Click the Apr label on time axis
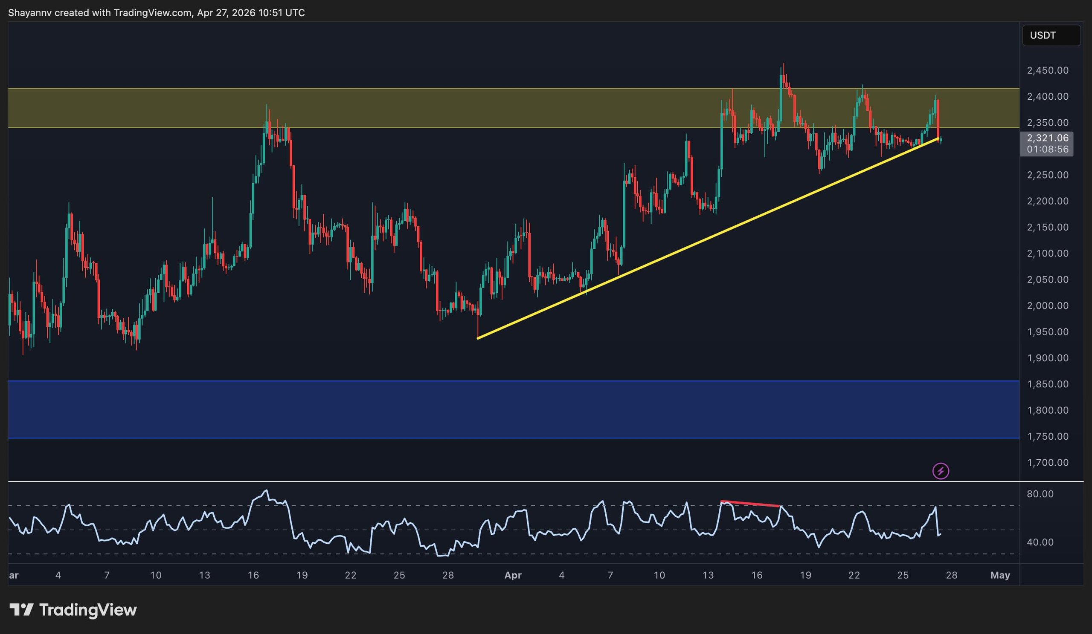Screen dimensions: 1092x634 pos(513,576)
